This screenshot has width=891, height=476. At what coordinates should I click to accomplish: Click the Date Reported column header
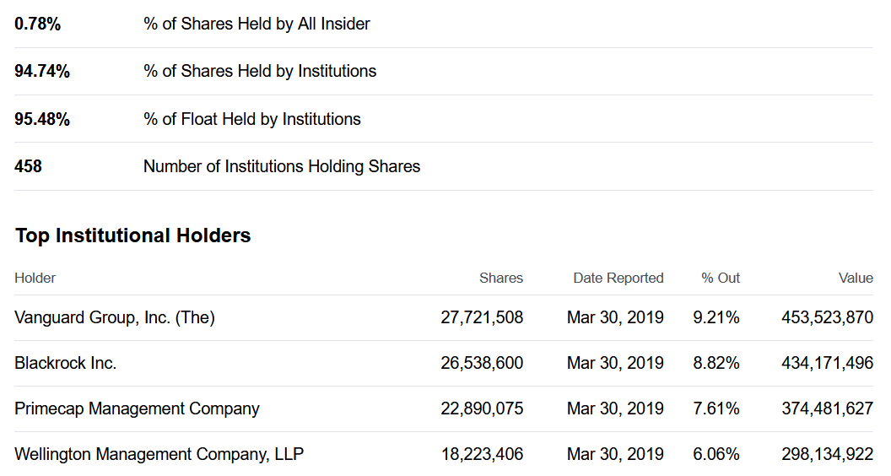[618, 279]
